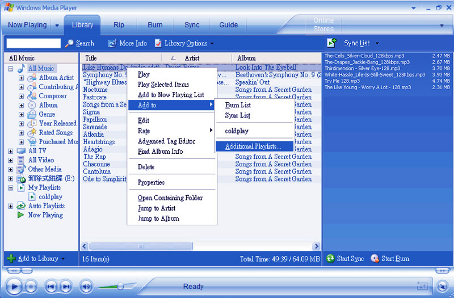
Task: Expand the Album Artist node
Action: (x=22, y=78)
